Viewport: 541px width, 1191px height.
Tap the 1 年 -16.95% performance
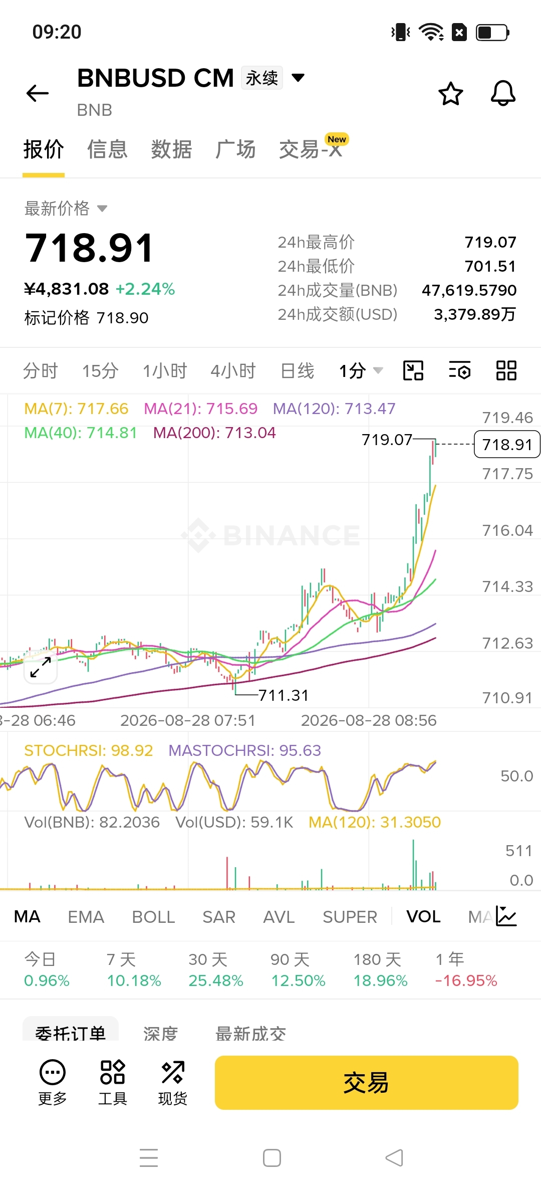[x=466, y=969]
